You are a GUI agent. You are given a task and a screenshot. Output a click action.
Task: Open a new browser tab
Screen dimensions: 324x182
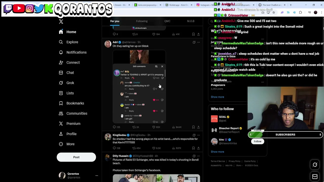tap(291, 5)
